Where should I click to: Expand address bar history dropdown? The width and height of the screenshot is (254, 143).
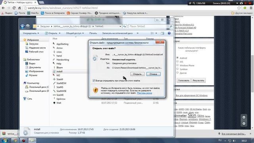(120, 26)
